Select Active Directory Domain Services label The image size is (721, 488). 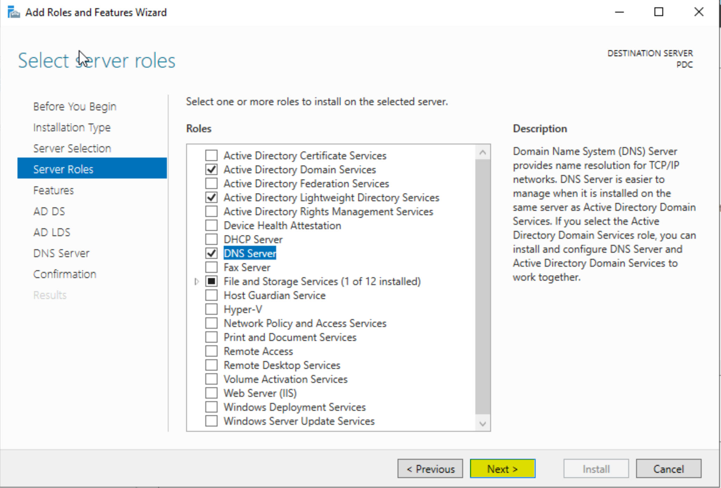point(300,169)
